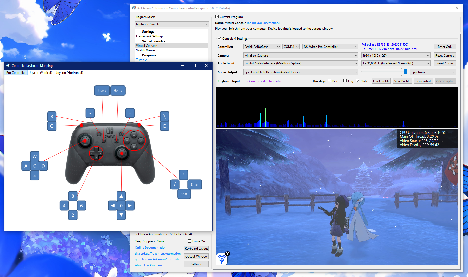Open the COM34 serial port dropdown
468x277 pixels.
click(291, 47)
